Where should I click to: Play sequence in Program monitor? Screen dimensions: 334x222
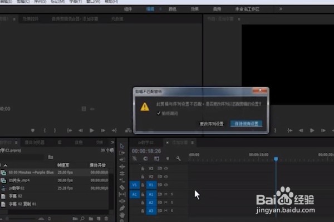click(312, 130)
